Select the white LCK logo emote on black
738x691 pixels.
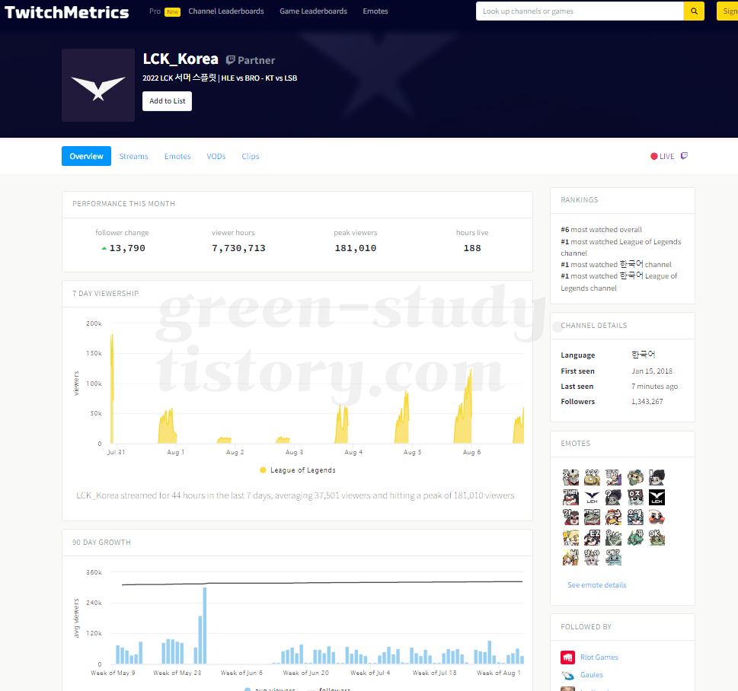[657, 497]
